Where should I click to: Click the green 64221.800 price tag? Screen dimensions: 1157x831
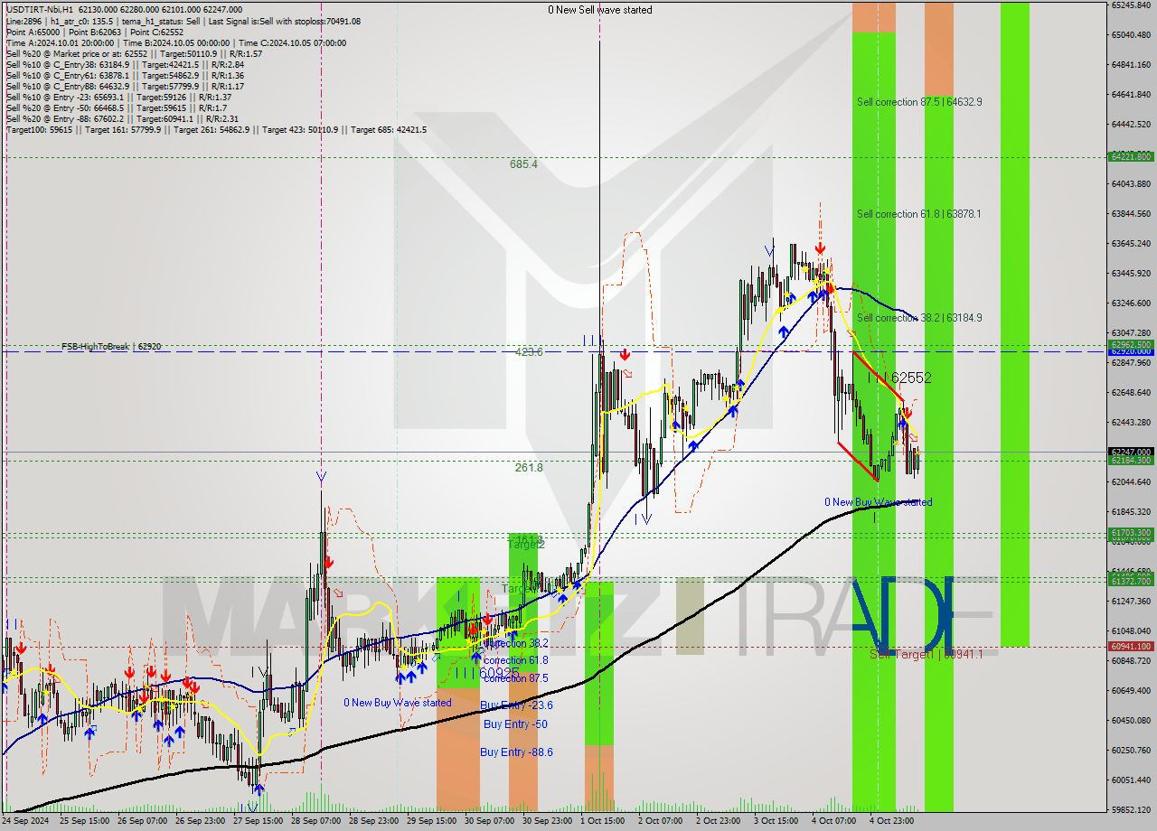1130,156
